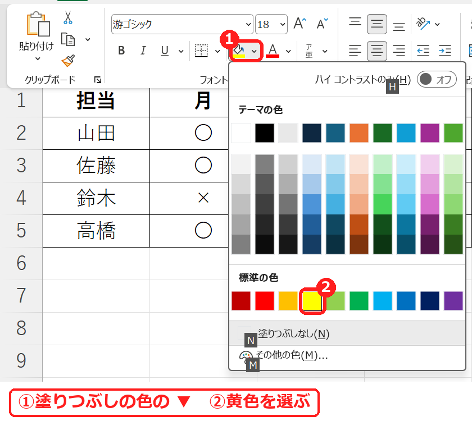Select cell containing 山田
The width and height of the screenshot is (472, 421).
[x=96, y=133]
